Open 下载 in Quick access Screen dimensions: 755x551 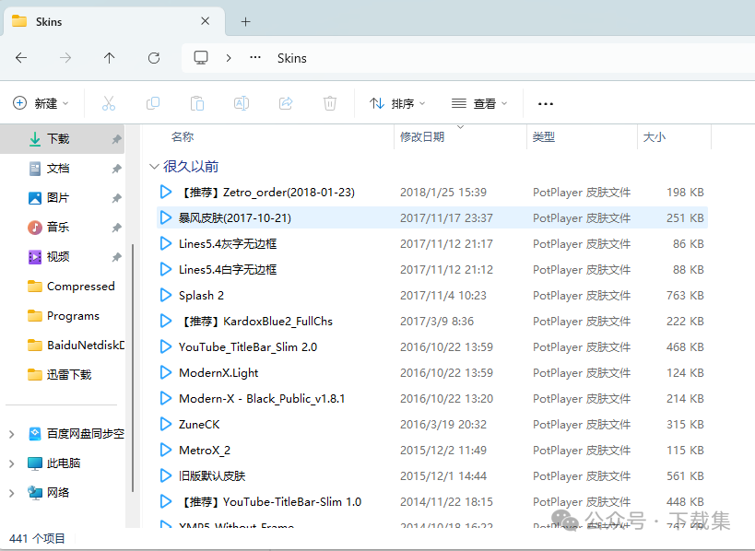coord(62,139)
